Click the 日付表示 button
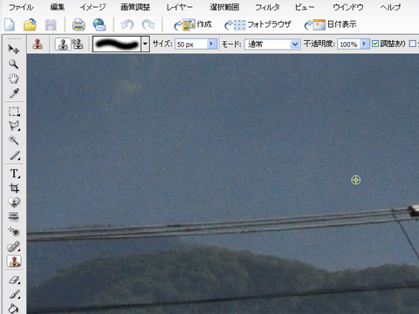Screen dimensions: 419x314 point(330,24)
